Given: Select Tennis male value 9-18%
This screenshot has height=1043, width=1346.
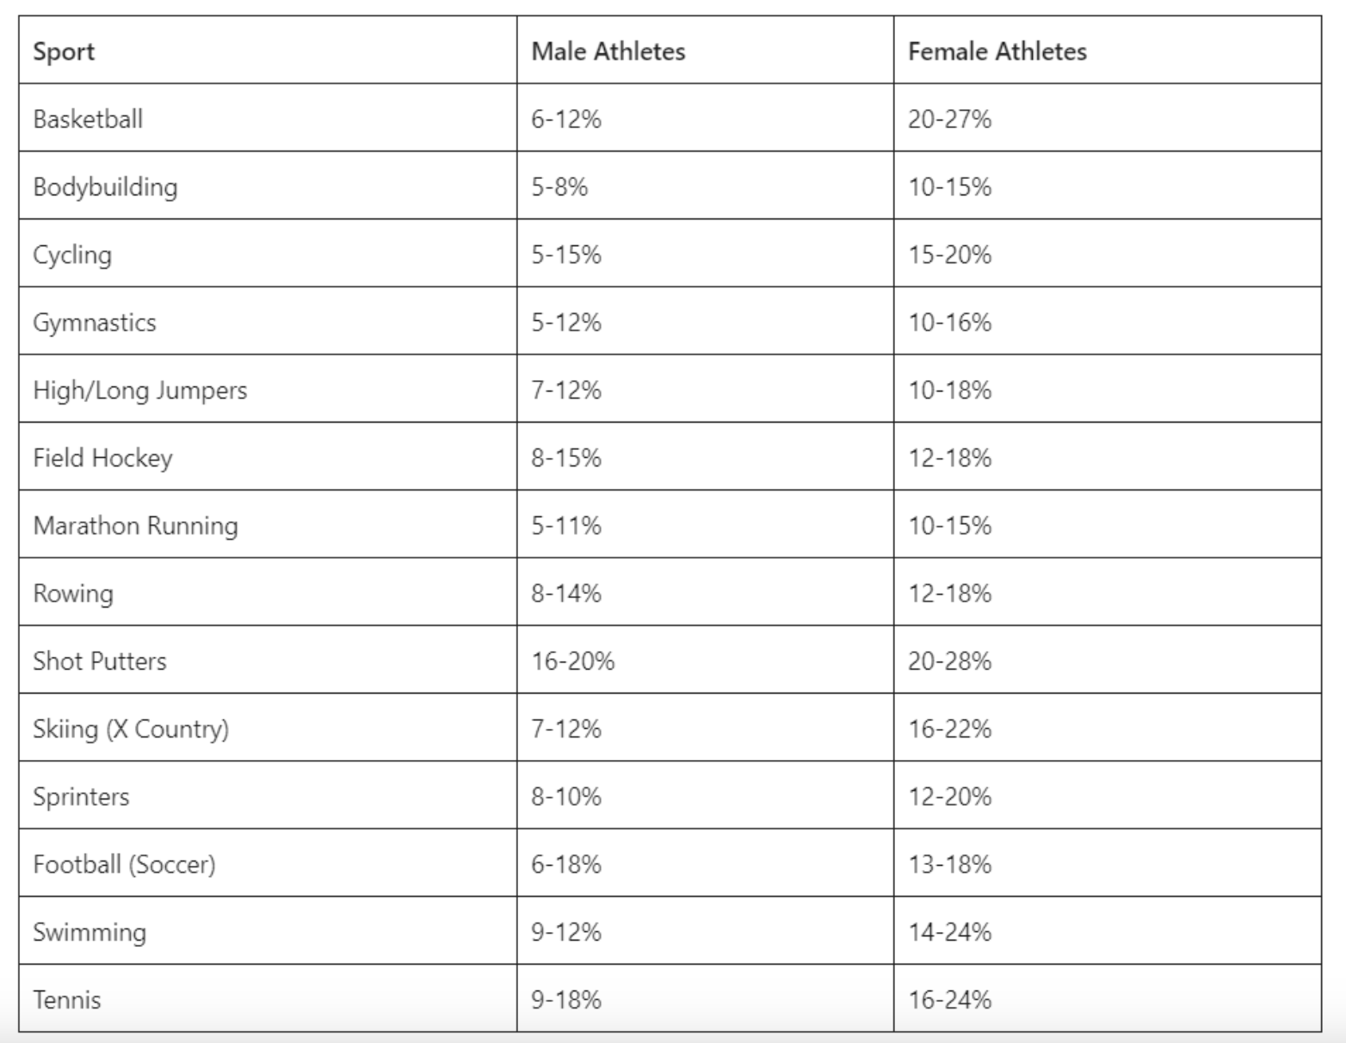Looking at the screenshot, I should (x=565, y=1000).
